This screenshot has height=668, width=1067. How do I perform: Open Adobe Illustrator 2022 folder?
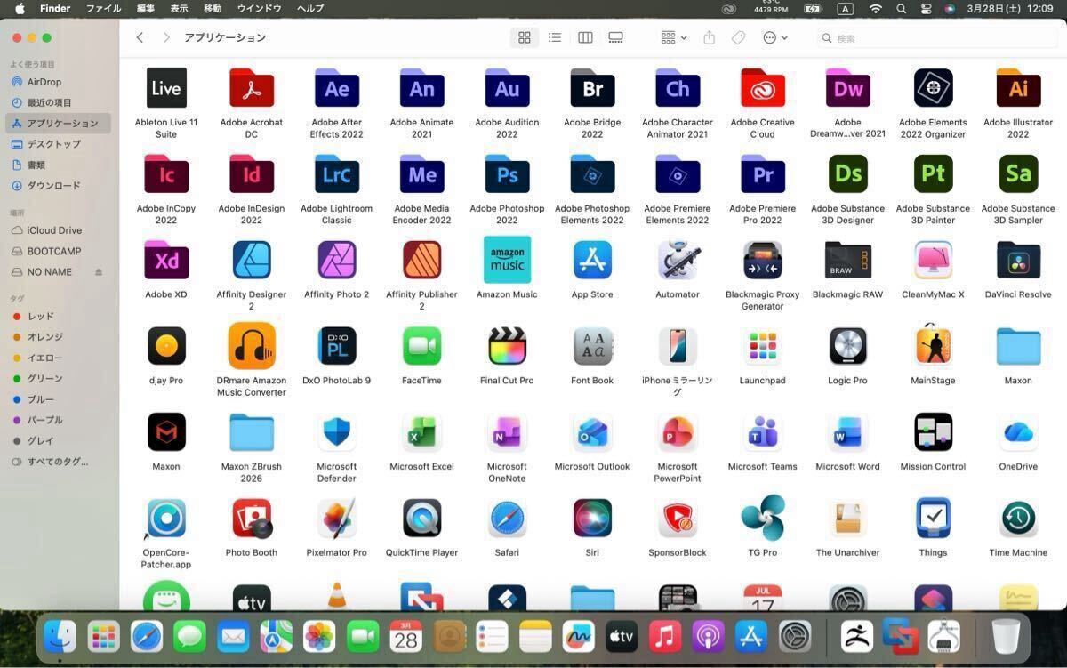pyautogui.click(x=1018, y=88)
